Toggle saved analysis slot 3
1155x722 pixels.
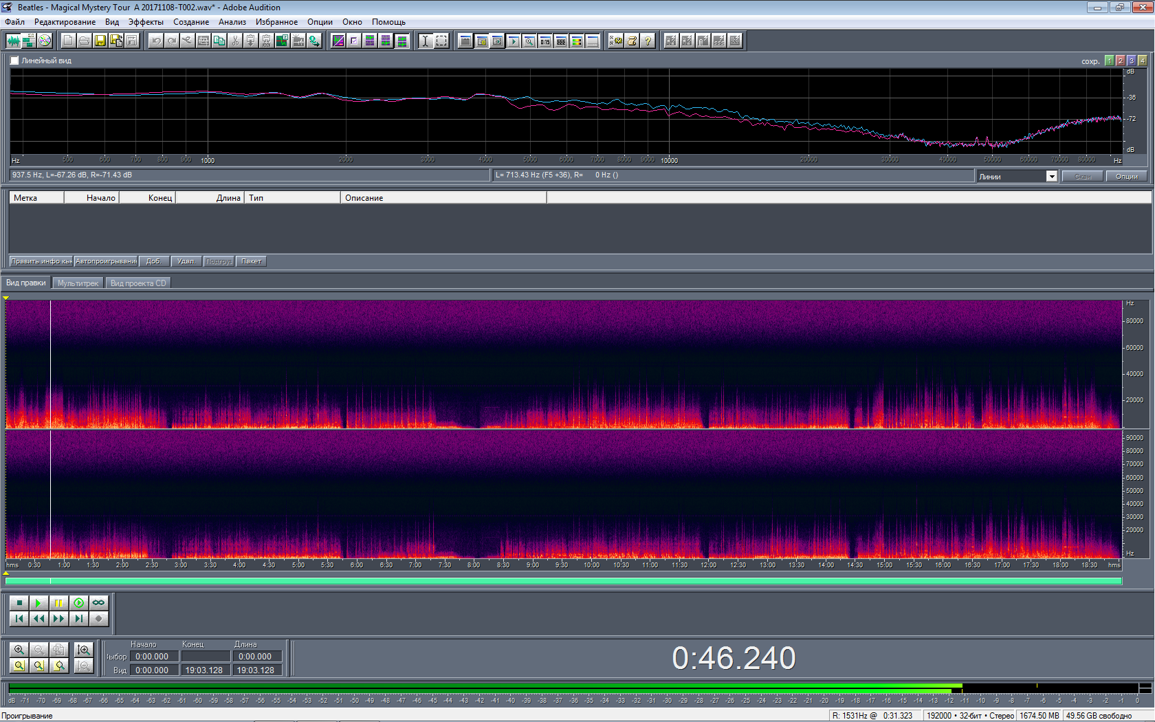point(1131,61)
